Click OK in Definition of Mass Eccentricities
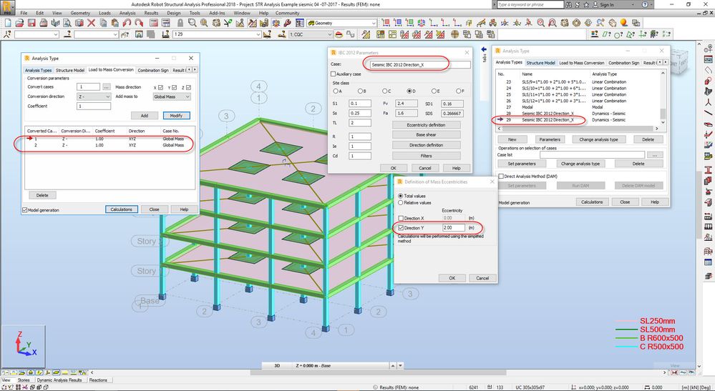This screenshot has height=391, width=715. coord(452,278)
